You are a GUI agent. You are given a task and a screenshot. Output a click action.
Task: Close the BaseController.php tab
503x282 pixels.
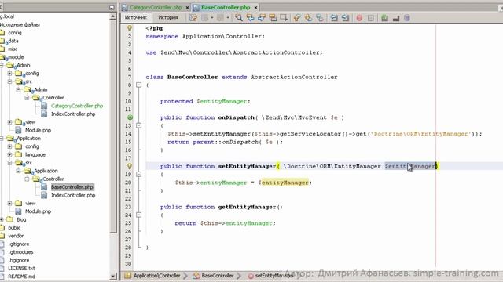pos(255,7)
